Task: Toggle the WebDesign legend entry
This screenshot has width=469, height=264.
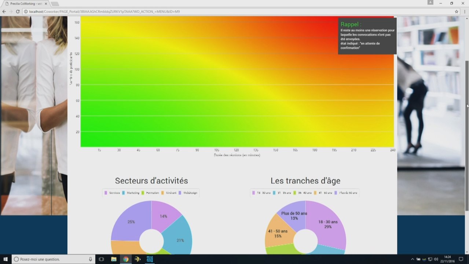Action: [x=188, y=193]
